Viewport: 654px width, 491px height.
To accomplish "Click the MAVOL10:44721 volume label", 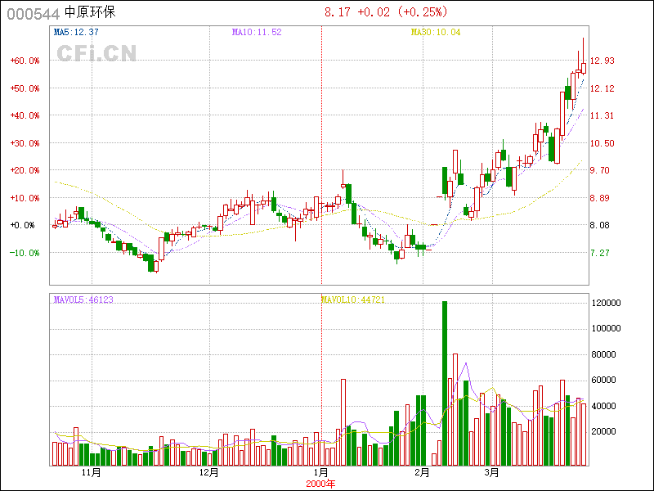I will point(353,300).
